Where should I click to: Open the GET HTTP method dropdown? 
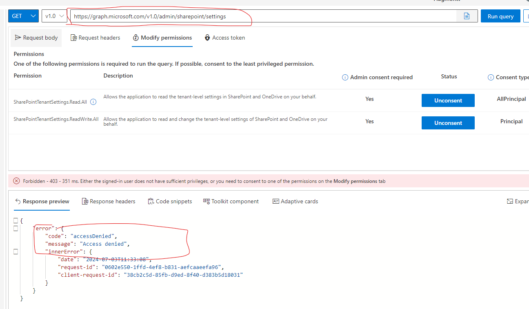pyautogui.click(x=23, y=16)
